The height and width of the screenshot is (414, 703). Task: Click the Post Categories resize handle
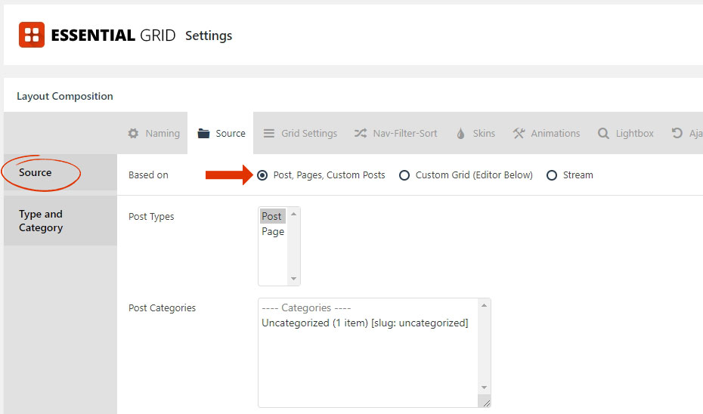(x=487, y=403)
